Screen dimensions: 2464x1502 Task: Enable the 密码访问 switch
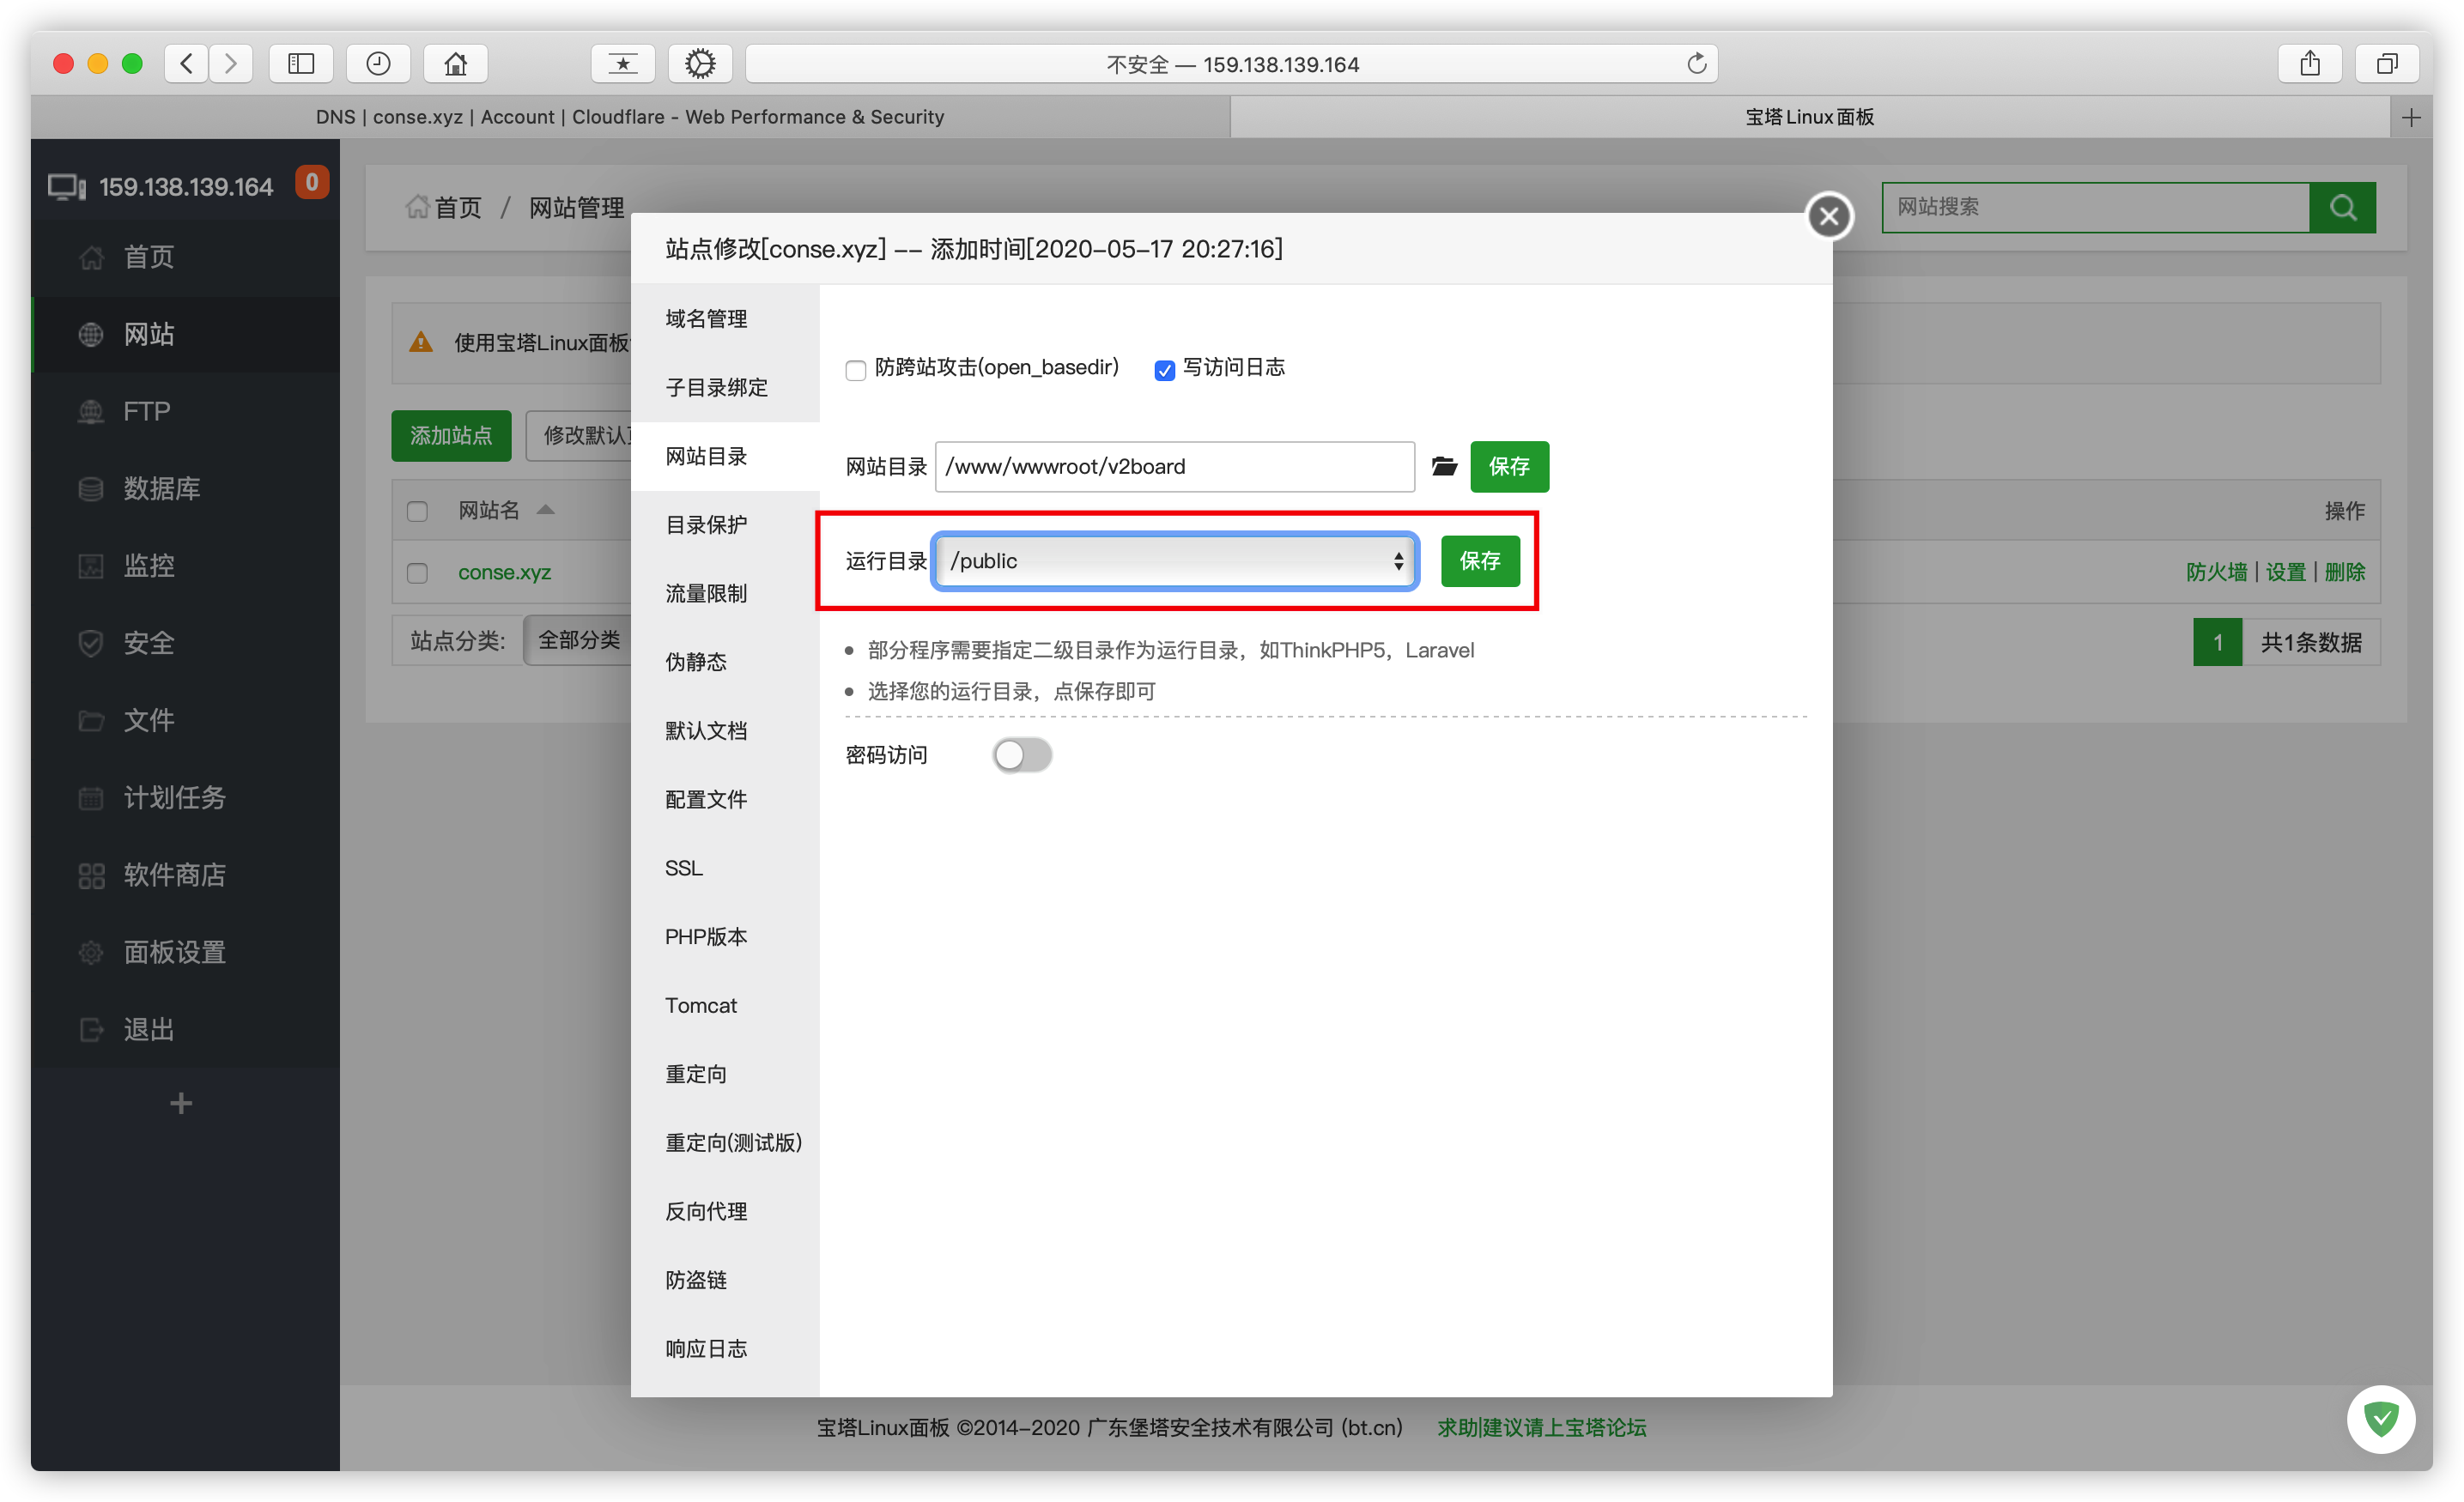click(x=1022, y=755)
